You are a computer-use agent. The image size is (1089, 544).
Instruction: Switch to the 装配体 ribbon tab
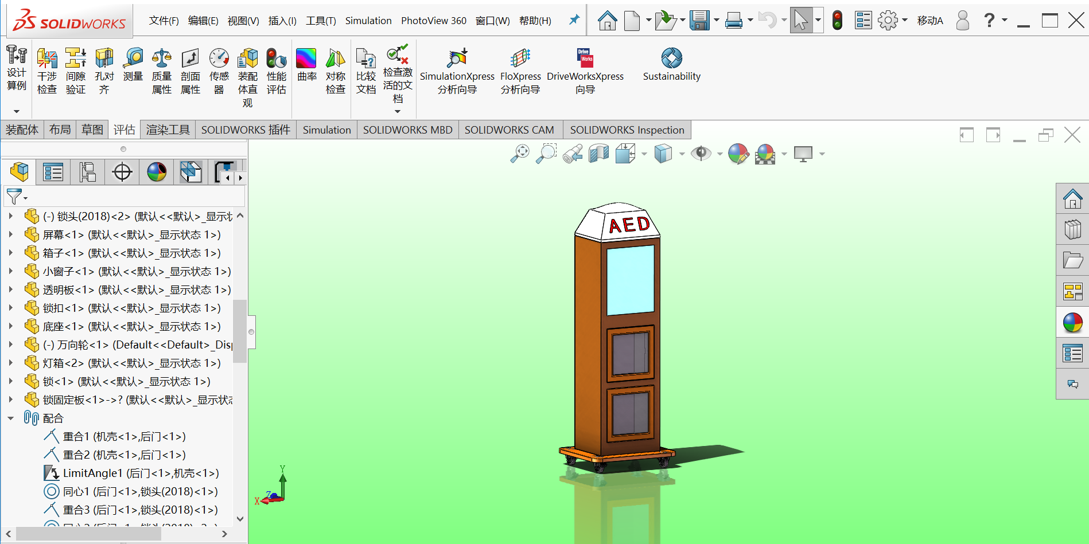point(22,130)
